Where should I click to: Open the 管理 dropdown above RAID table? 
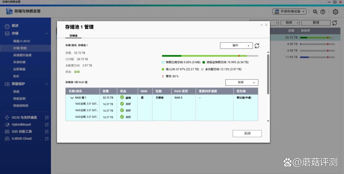tap(242, 82)
